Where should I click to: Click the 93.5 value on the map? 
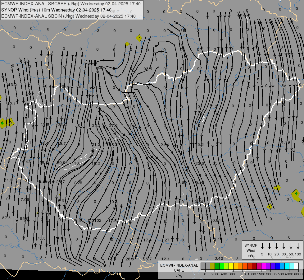pyautogui.click(x=148, y=69)
